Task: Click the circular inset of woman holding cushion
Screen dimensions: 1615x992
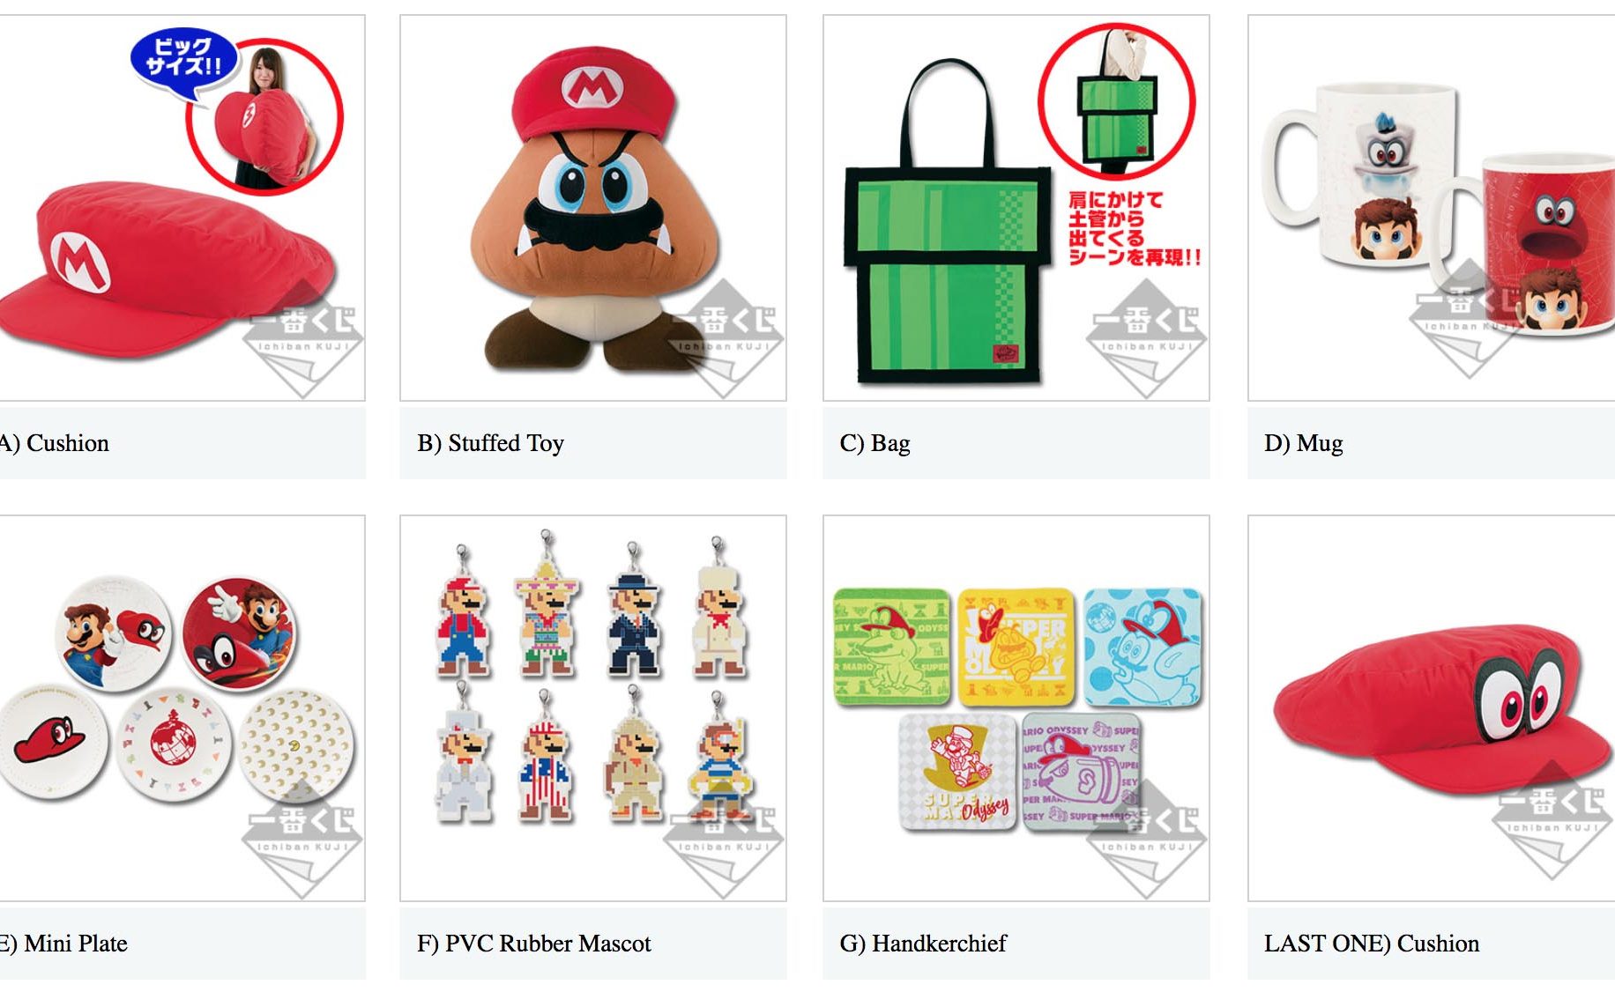Action: (x=264, y=116)
